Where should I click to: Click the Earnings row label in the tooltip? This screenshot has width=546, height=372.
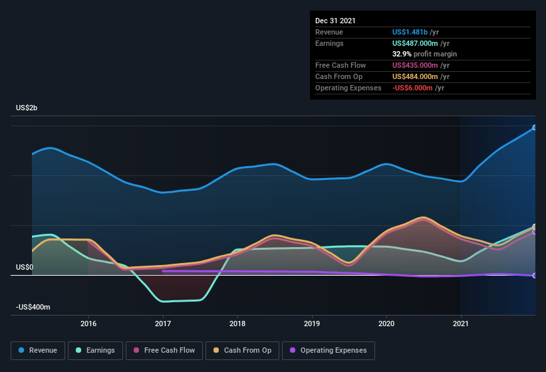[x=329, y=43]
